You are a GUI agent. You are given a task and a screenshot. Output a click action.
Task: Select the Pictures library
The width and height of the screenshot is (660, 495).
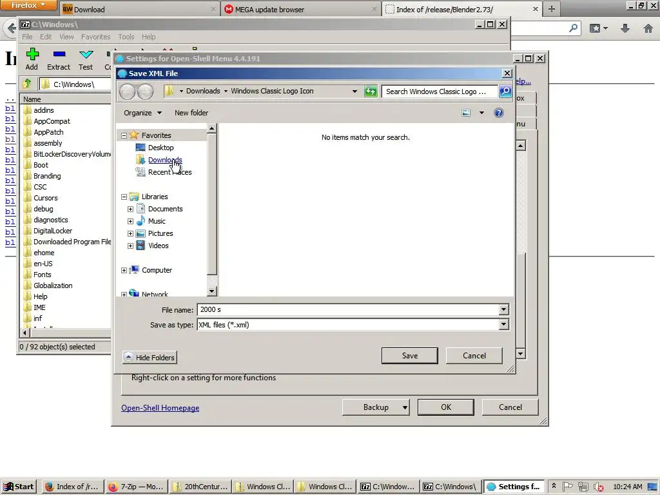160,233
